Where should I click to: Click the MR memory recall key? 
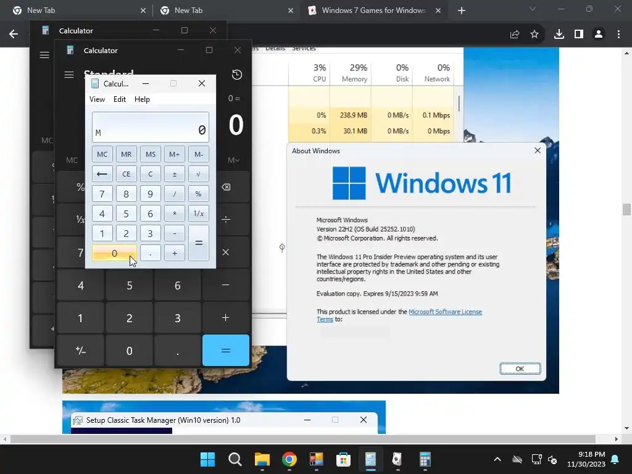pos(126,154)
